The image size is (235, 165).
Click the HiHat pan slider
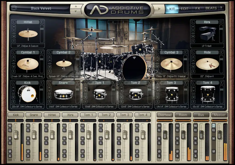52,121
